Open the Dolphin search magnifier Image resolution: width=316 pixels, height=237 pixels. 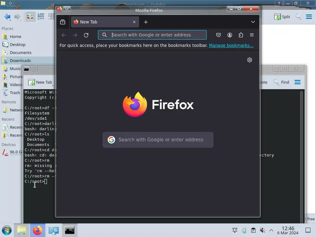[298, 17]
